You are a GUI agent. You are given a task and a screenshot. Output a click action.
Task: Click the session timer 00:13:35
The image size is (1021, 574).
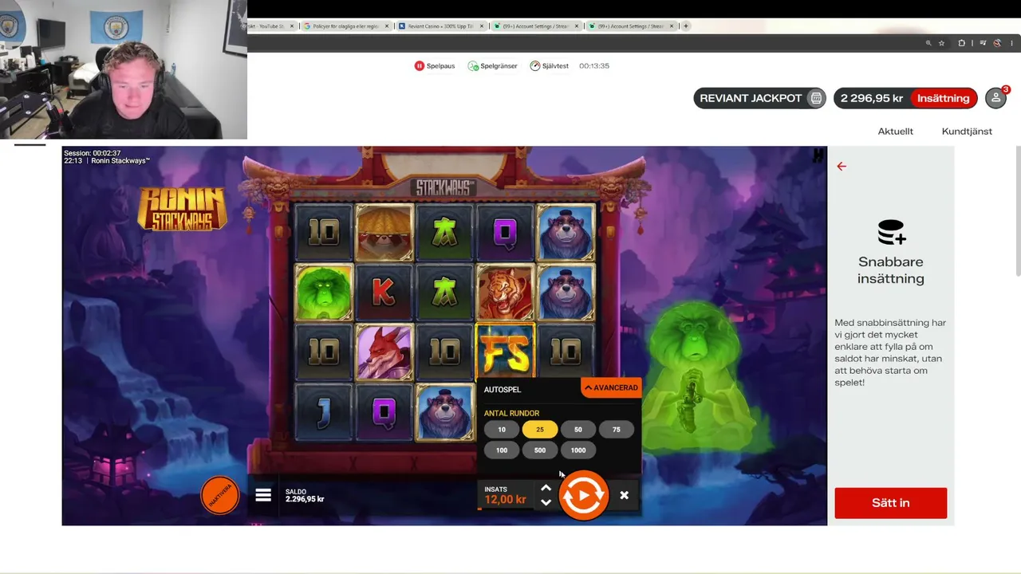click(594, 66)
